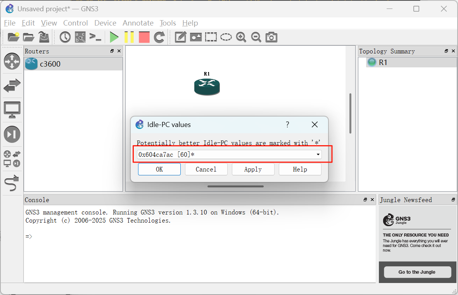The height and width of the screenshot is (295, 458).
Task: Open the File menu
Action: 10,23
